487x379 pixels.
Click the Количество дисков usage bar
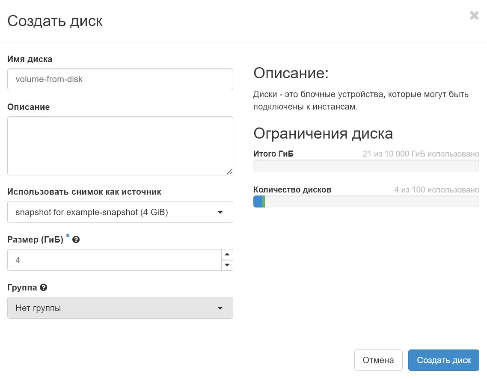pos(366,201)
